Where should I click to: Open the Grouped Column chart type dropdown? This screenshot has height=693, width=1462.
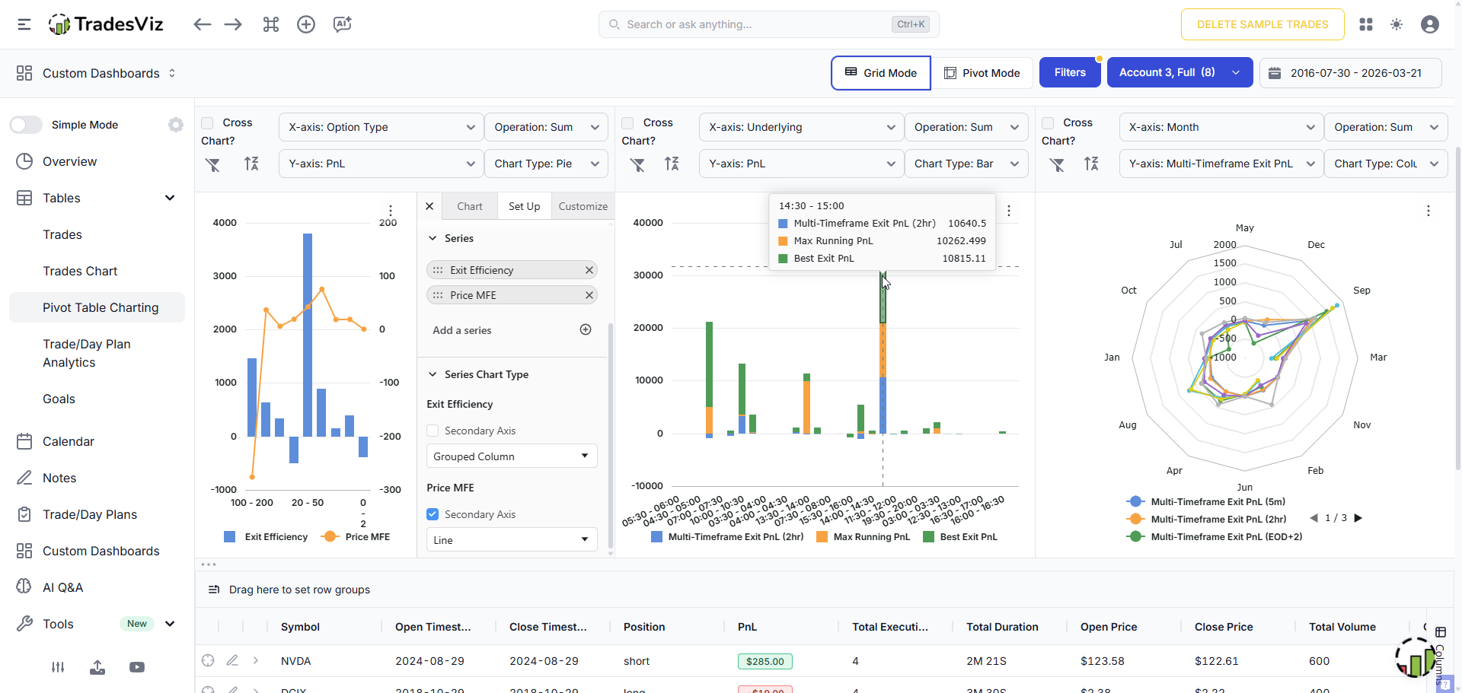pos(511,456)
